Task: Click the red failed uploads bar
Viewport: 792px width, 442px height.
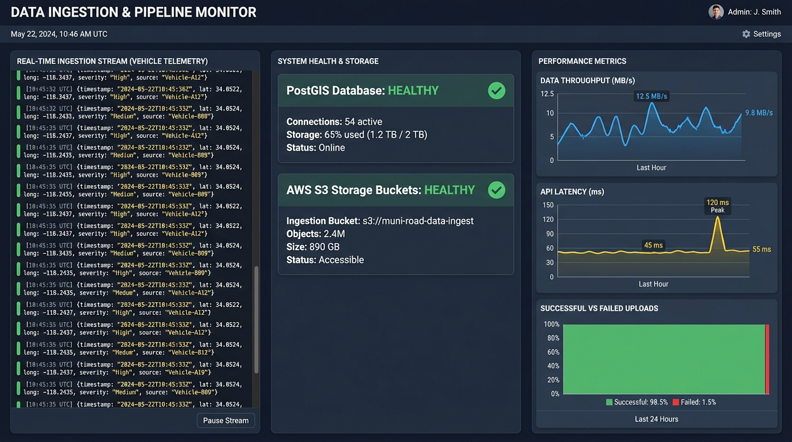Action: click(x=767, y=359)
